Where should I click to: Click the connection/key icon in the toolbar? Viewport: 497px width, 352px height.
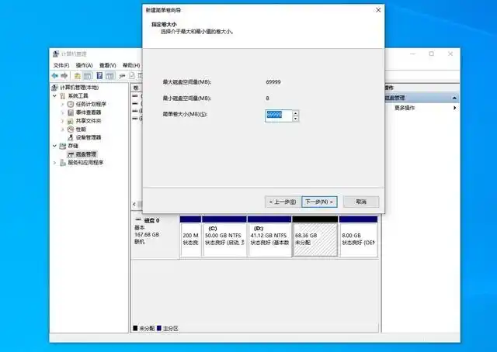coord(122,76)
